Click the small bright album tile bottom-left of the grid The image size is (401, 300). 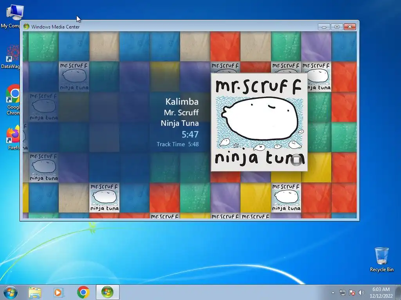click(x=104, y=198)
